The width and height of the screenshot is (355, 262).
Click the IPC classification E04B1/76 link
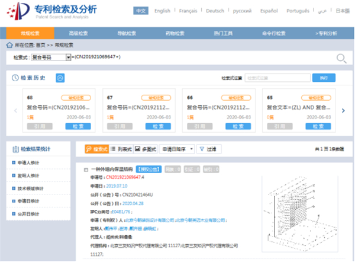[x=121, y=212]
